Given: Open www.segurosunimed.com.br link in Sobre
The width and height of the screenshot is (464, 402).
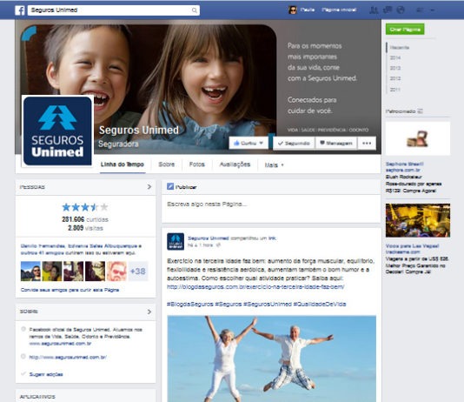Looking at the screenshot, I should coord(60,344).
